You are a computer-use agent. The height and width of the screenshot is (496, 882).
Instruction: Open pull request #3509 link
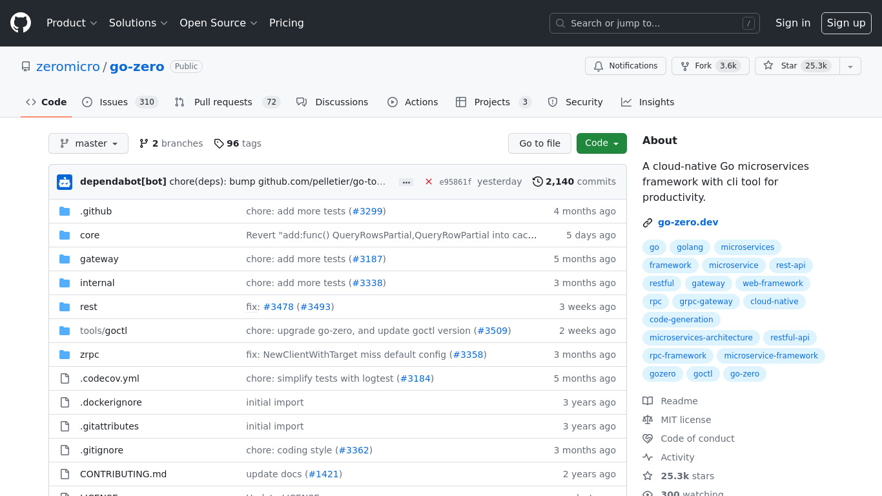click(493, 331)
